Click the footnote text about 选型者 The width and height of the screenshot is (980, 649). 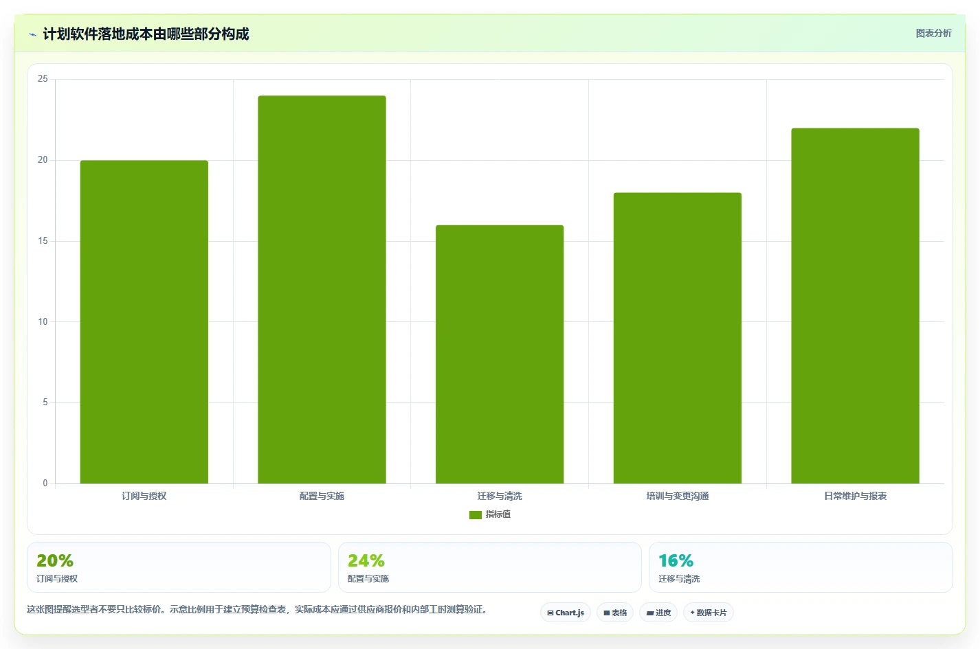click(x=257, y=609)
